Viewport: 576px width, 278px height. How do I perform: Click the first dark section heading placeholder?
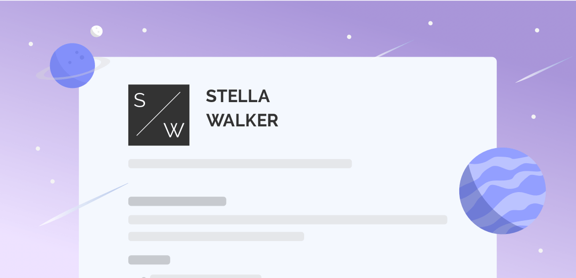pos(177,202)
